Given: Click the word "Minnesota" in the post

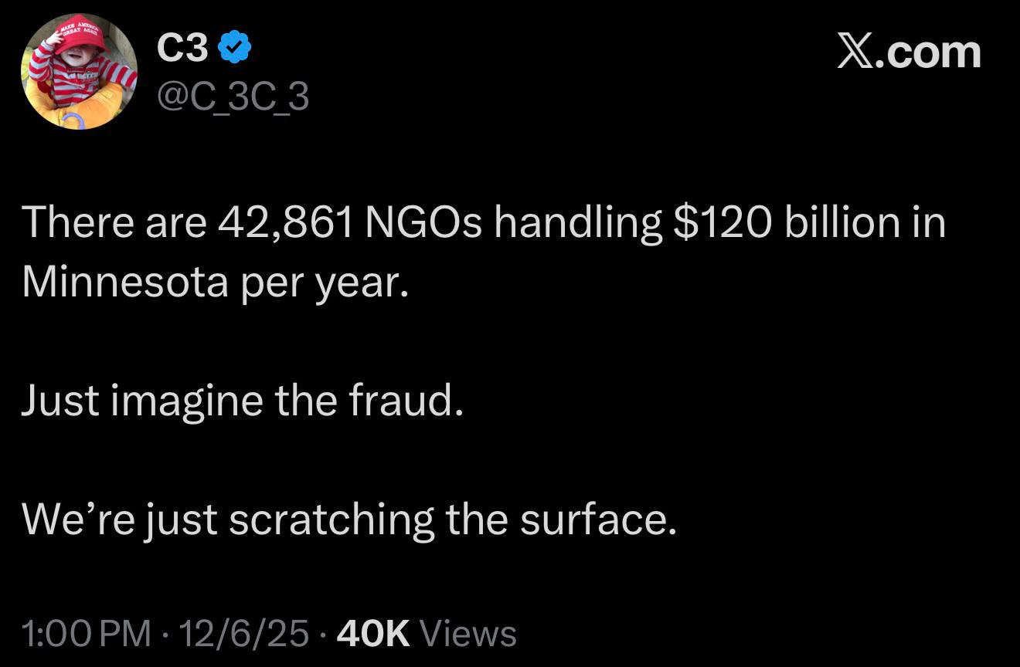Looking at the screenshot, I should 125,283.
